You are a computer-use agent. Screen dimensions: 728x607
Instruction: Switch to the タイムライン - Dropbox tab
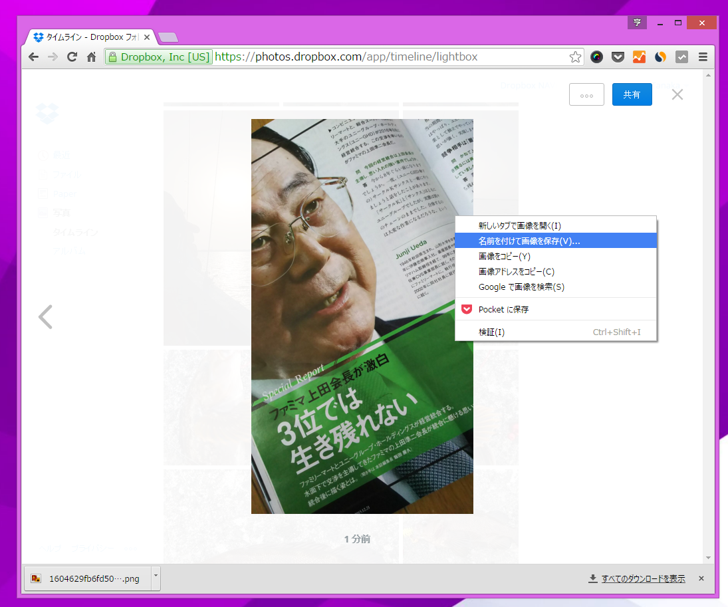[x=92, y=37]
